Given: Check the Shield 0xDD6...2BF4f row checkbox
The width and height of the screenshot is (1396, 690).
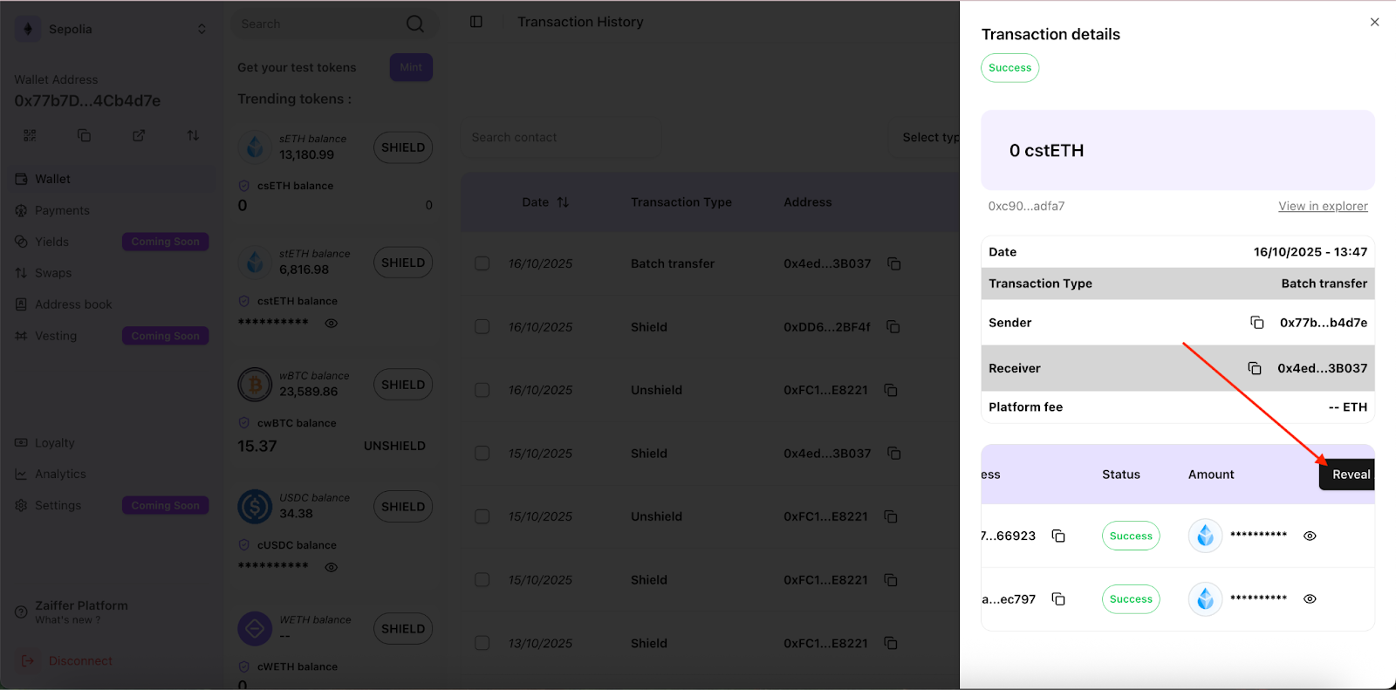Looking at the screenshot, I should click(482, 326).
